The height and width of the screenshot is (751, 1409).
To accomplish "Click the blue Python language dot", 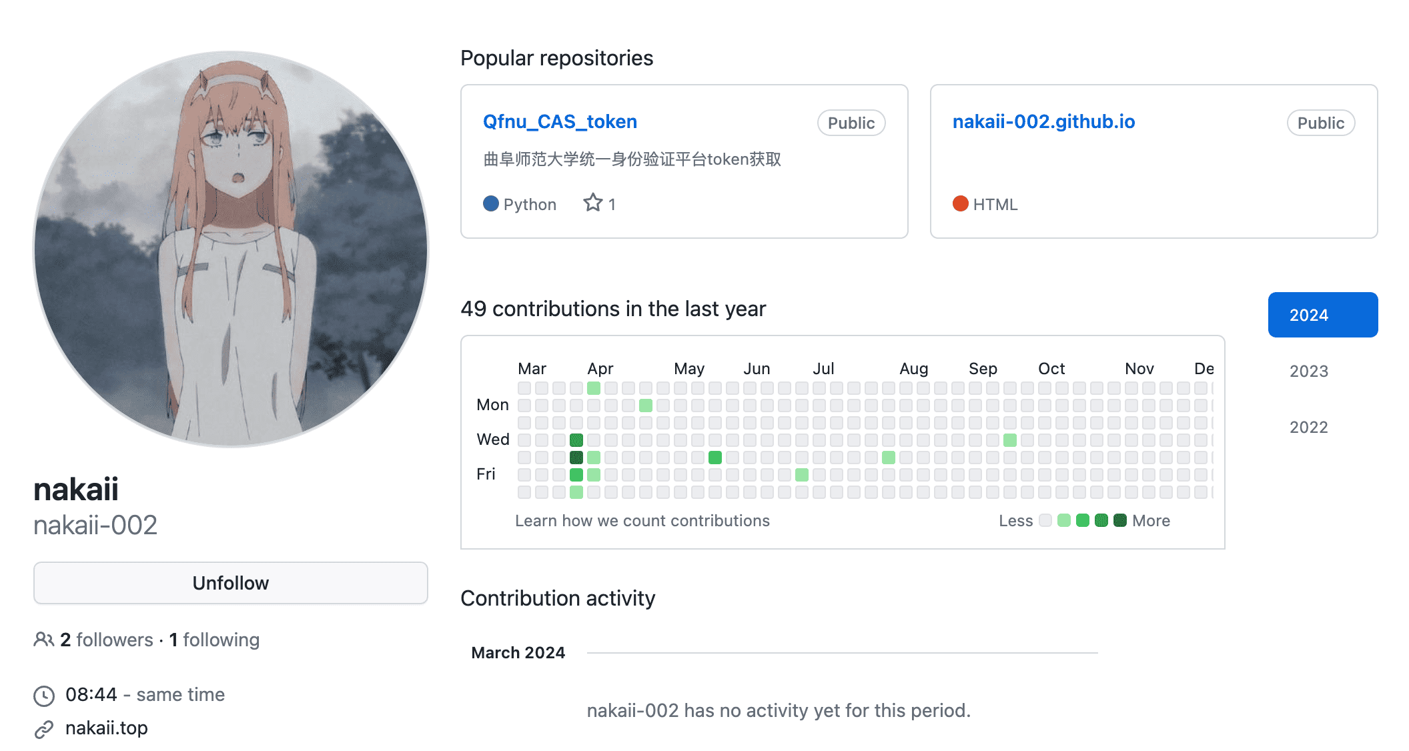I will click(x=491, y=203).
